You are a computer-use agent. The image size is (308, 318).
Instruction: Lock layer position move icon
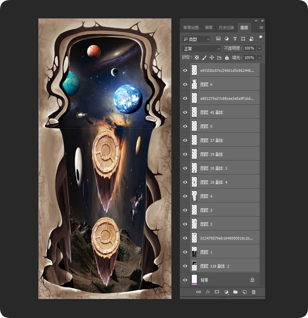212,58
